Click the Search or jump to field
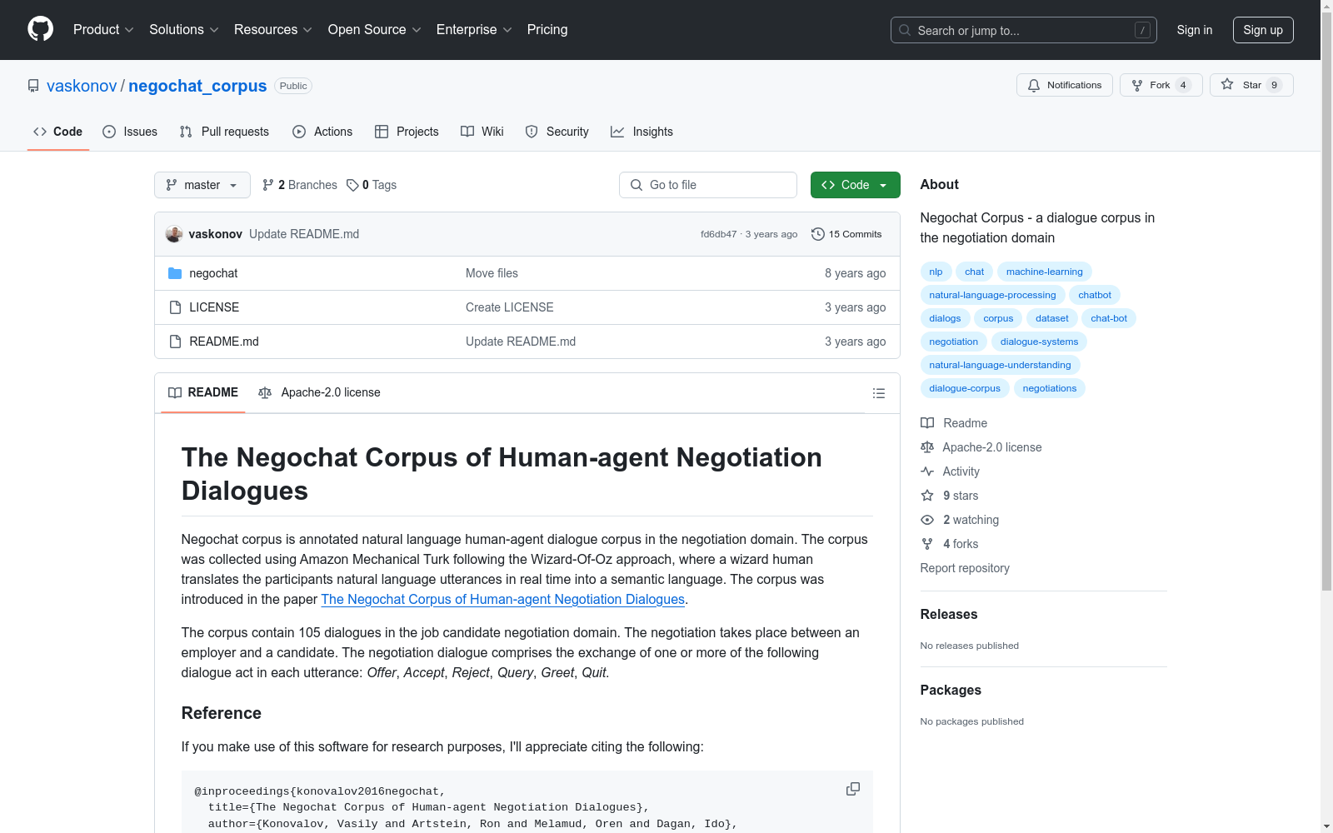 (x=1024, y=30)
